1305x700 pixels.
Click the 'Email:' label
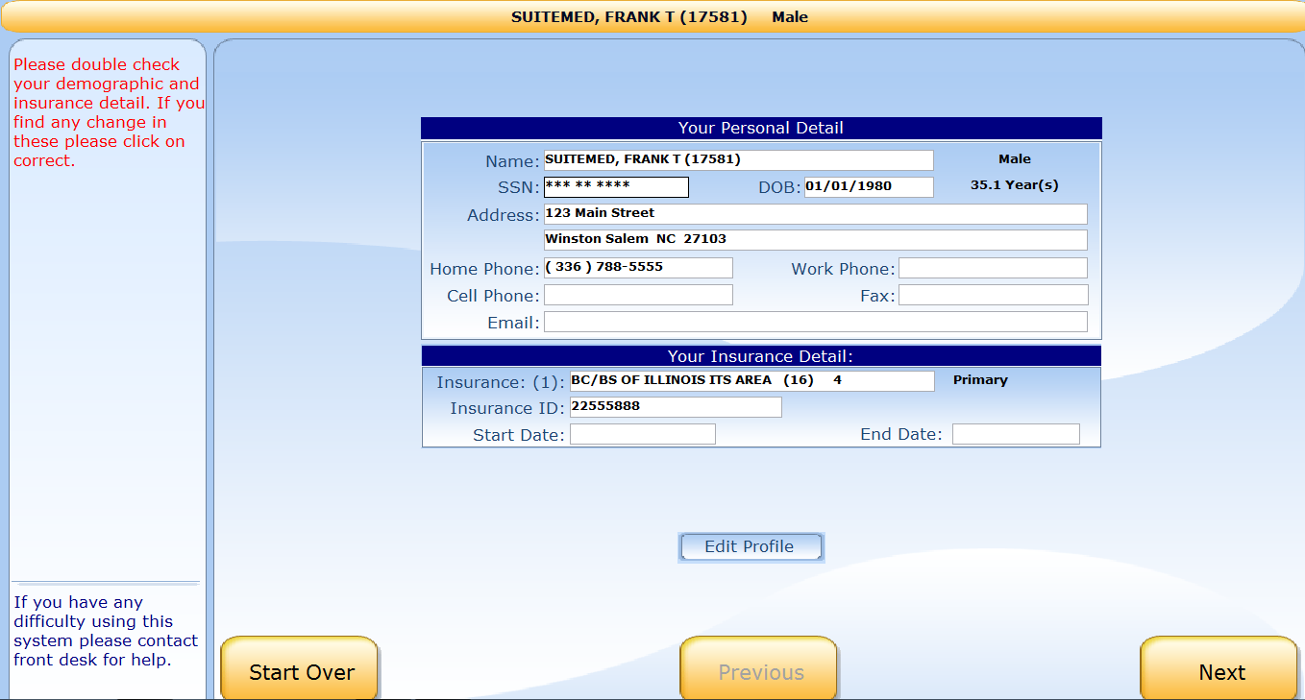pyautogui.click(x=514, y=323)
